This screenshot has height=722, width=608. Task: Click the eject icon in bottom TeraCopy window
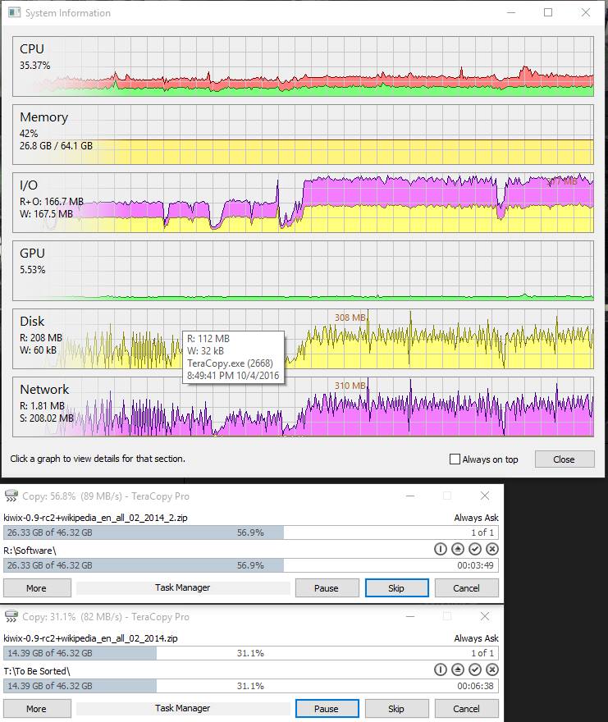tap(457, 669)
